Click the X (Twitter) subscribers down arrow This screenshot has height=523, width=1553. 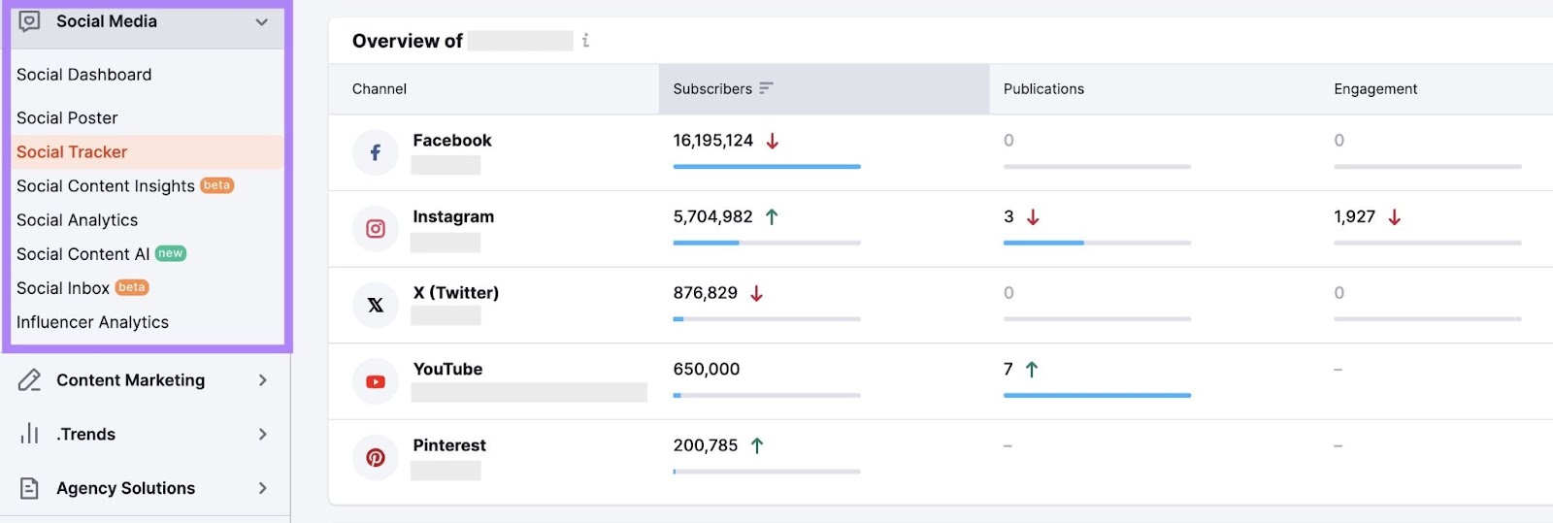click(757, 293)
